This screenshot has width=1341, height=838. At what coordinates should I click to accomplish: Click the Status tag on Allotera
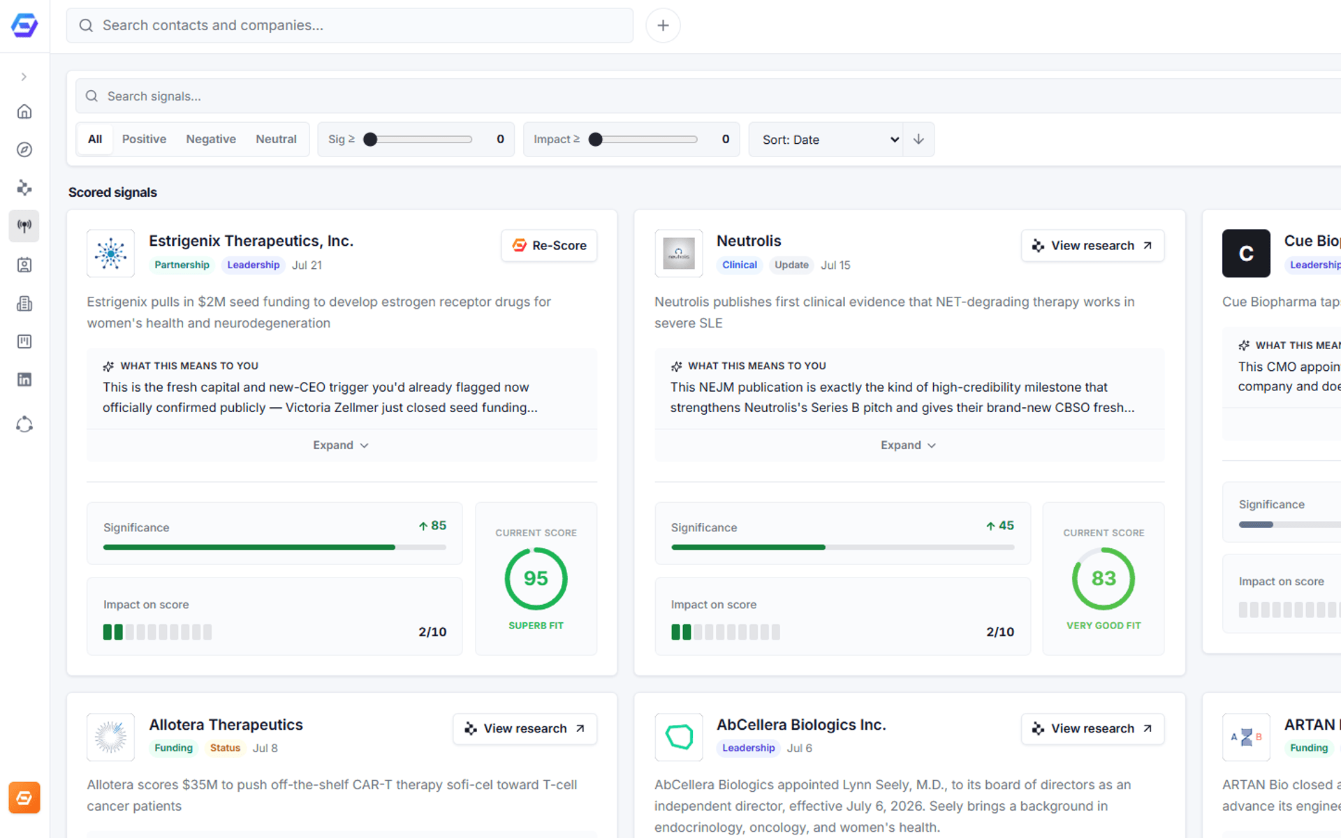click(225, 748)
